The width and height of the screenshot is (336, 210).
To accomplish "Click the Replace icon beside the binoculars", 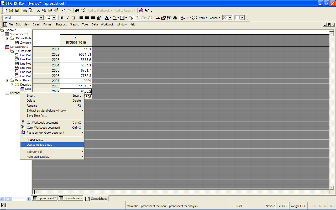I will pos(83,10).
